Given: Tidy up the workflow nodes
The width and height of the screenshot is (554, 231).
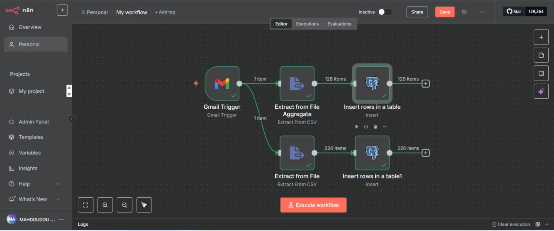Looking at the screenshot, I should coord(144,205).
